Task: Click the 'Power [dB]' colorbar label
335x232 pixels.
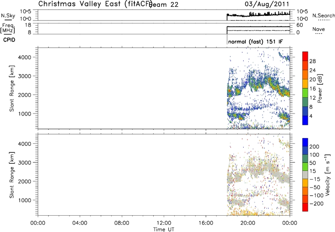Action: pyautogui.click(x=320, y=88)
